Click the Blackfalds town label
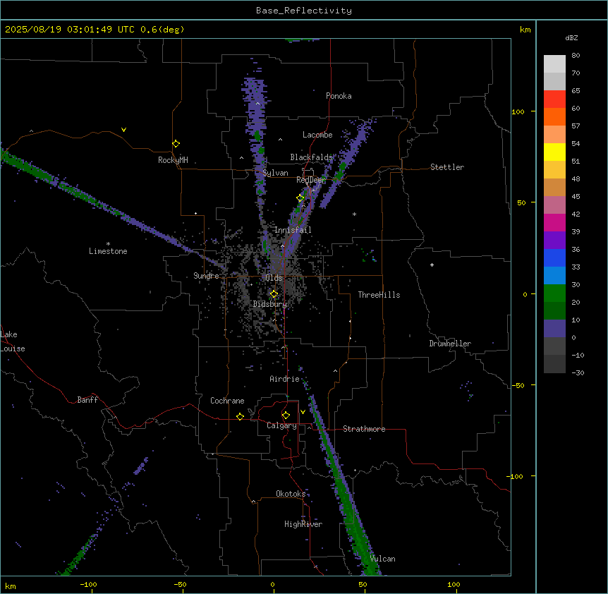 (x=311, y=157)
